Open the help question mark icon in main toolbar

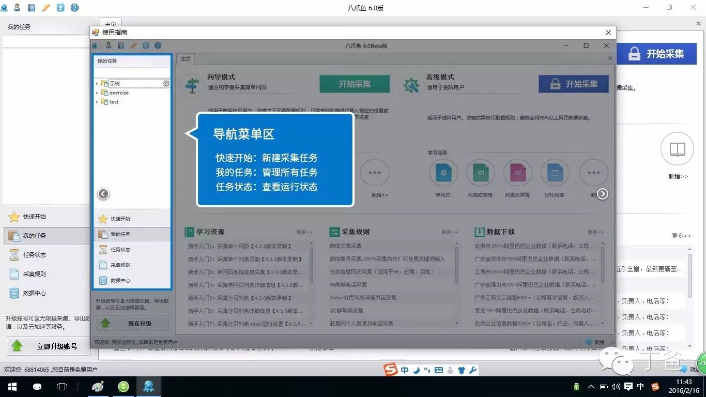74,7
